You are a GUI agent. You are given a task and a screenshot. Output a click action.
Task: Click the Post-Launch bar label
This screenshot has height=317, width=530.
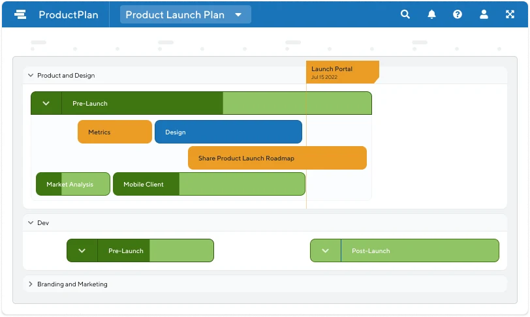tap(371, 250)
